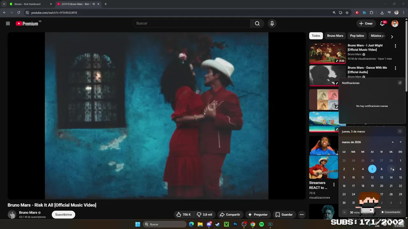The height and width of the screenshot is (229, 408).
Task: Open Bruno Mars channel name link
Action: 28,212
